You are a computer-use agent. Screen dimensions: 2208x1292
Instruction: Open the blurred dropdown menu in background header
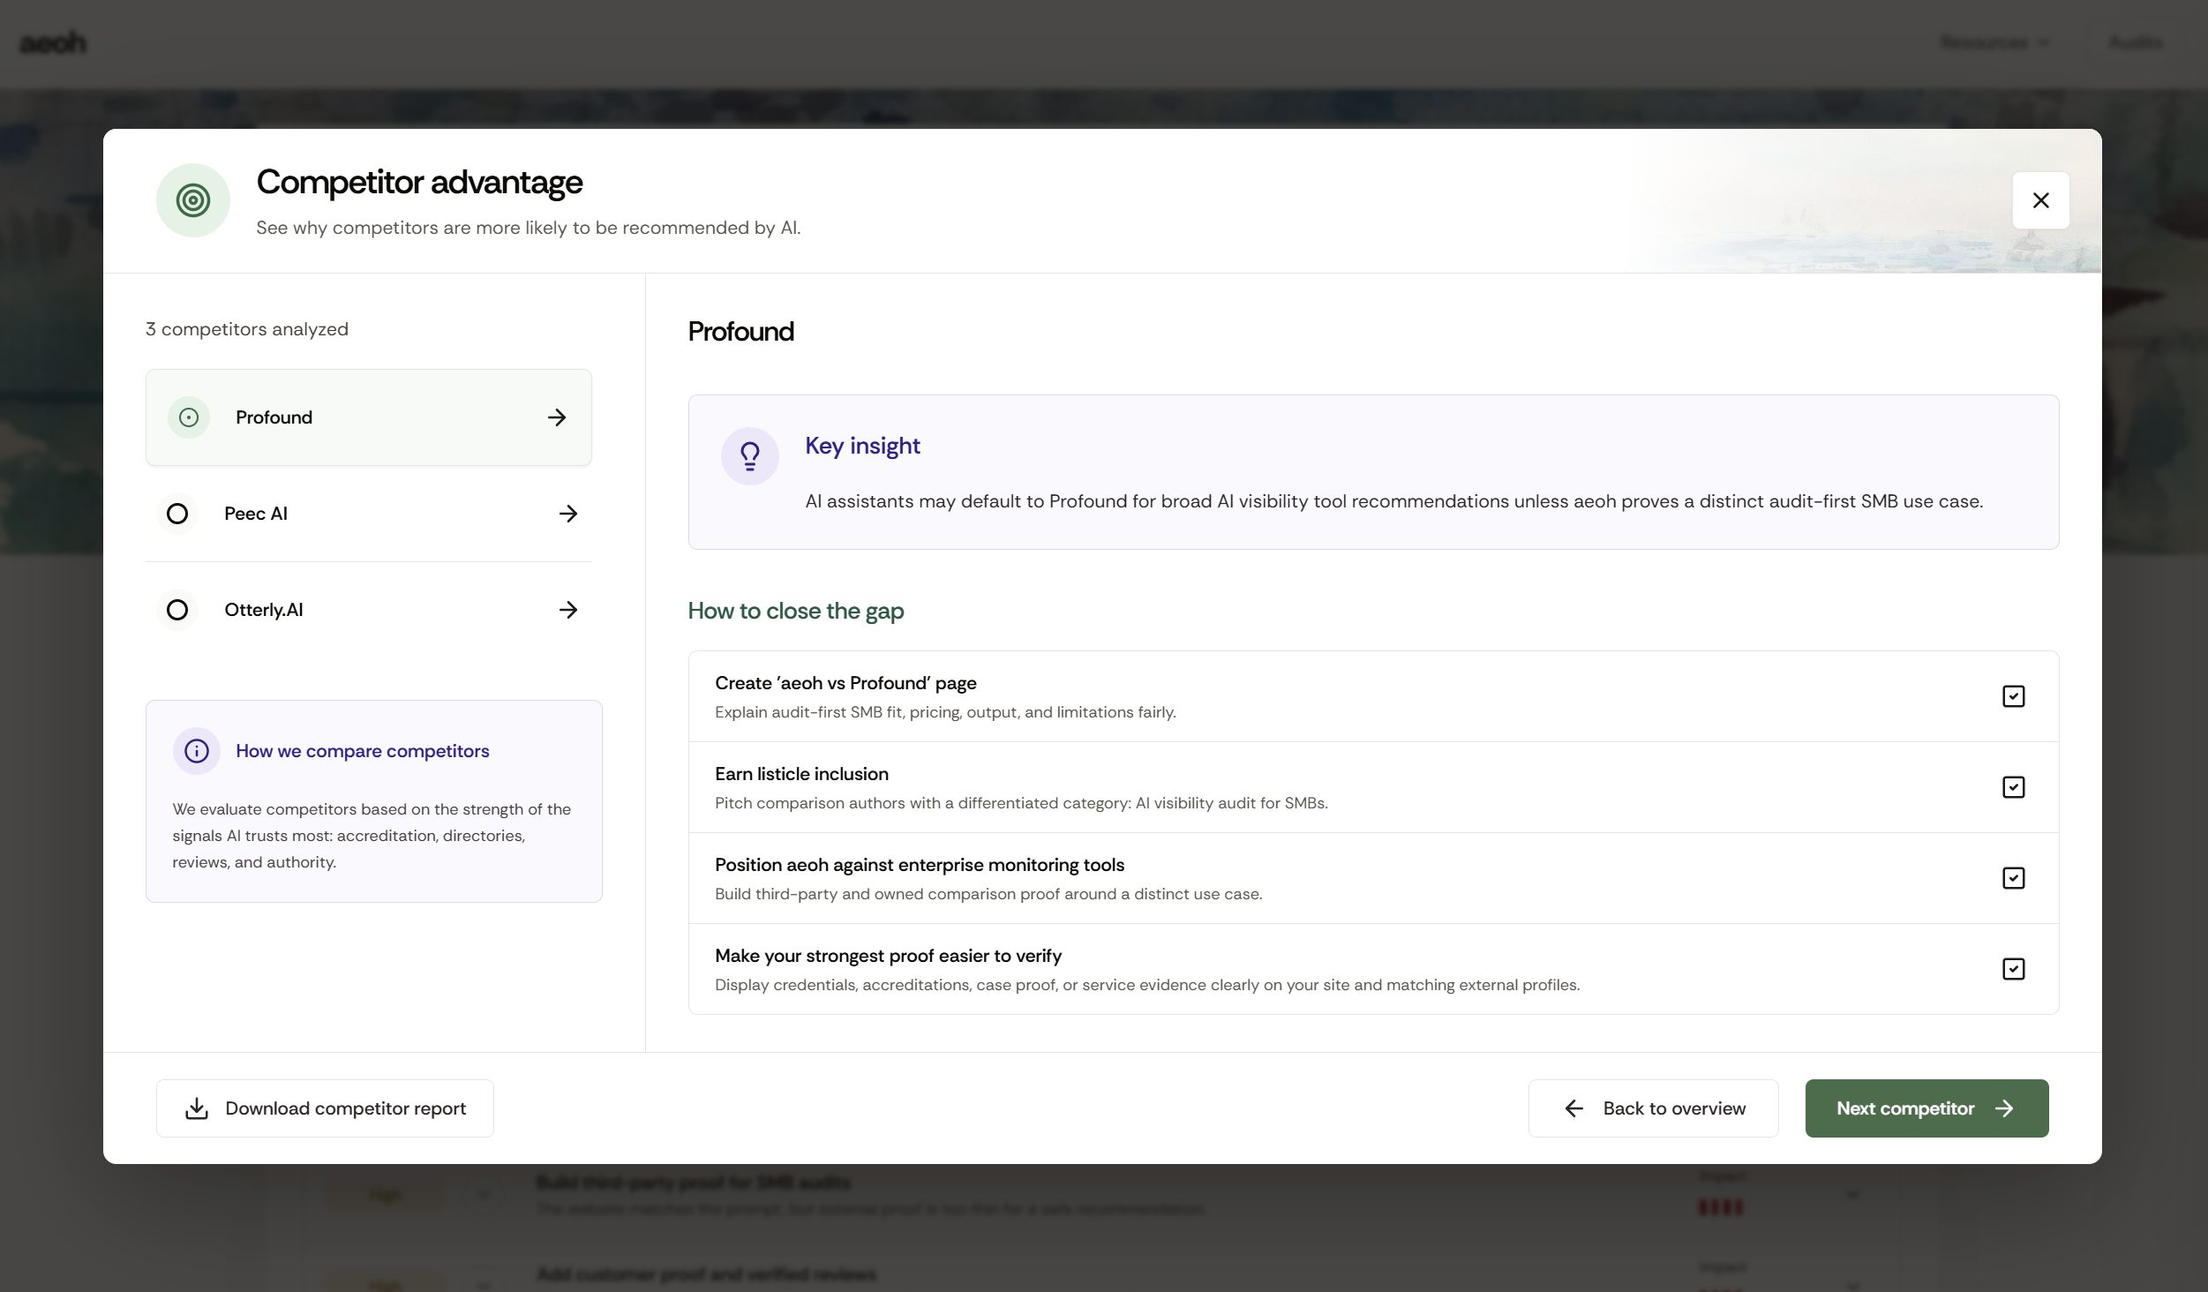pyautogui.click(x=1994, y=42)
